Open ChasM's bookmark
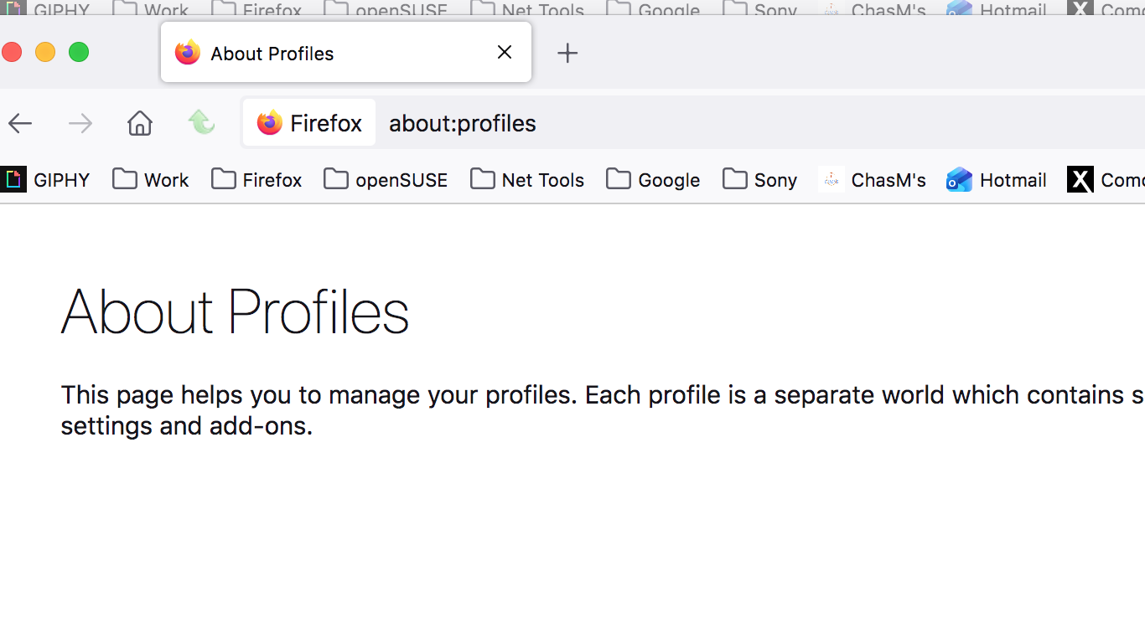This screenshot has height=638, width=1145. tap(873, 180)
